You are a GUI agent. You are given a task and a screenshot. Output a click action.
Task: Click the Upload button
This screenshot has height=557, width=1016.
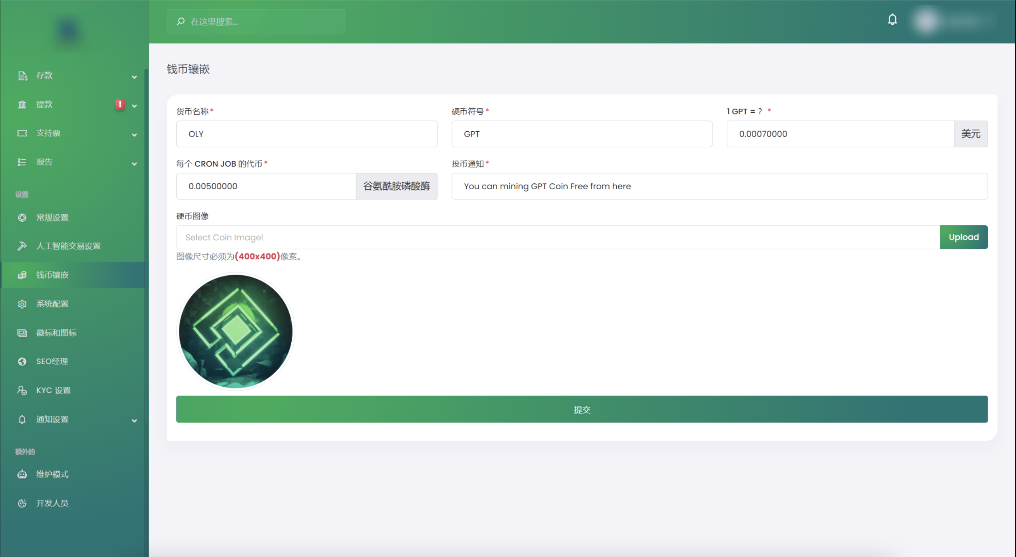point(963,237)
